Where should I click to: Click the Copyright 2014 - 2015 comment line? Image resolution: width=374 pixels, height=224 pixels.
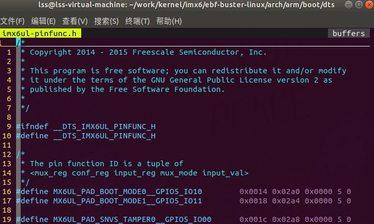[x=148, y=52]
